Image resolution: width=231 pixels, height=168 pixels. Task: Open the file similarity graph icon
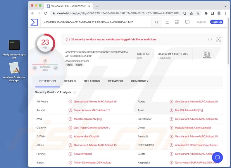218,40
